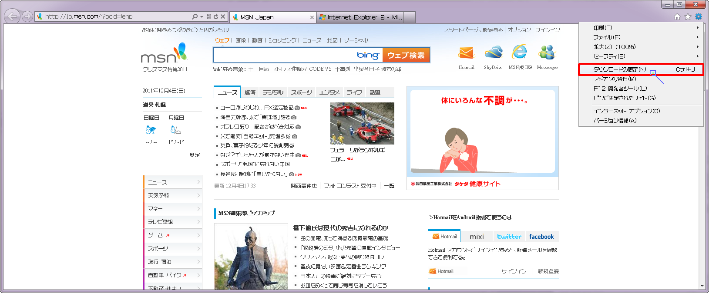Viewport: 709px width, 293px height.
Task: Click the chevron on the 天気予報 sidebar row
Action: click(x=198, y=195)
